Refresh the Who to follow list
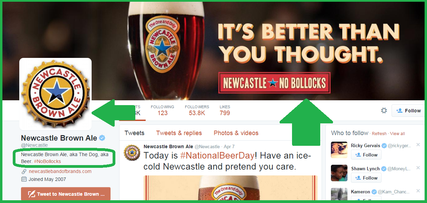Image resolution: width=427 pixels, height=203 pixels. (x=379, y=134)
